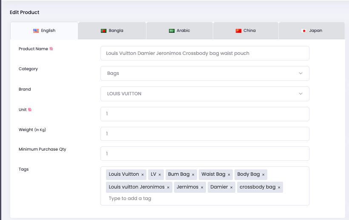Click the 'Body Bag' tag text
Viewport: 349px width, 220px height.
[x=249, y=174]
